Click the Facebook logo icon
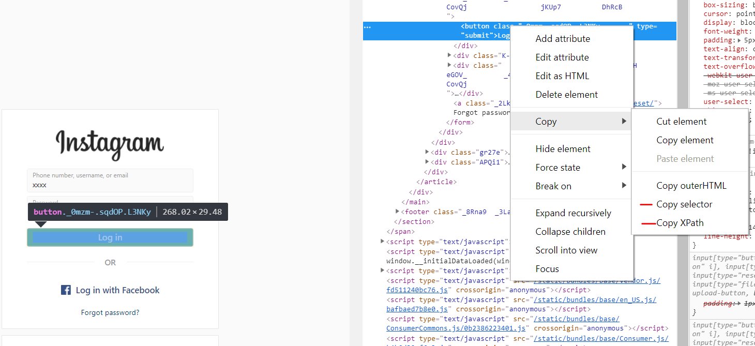Viewport: 755px width, 346px height. coord(66,290)
